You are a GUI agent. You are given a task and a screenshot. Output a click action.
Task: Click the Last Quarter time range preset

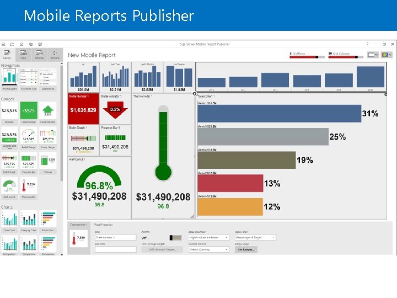click(179, 77)
